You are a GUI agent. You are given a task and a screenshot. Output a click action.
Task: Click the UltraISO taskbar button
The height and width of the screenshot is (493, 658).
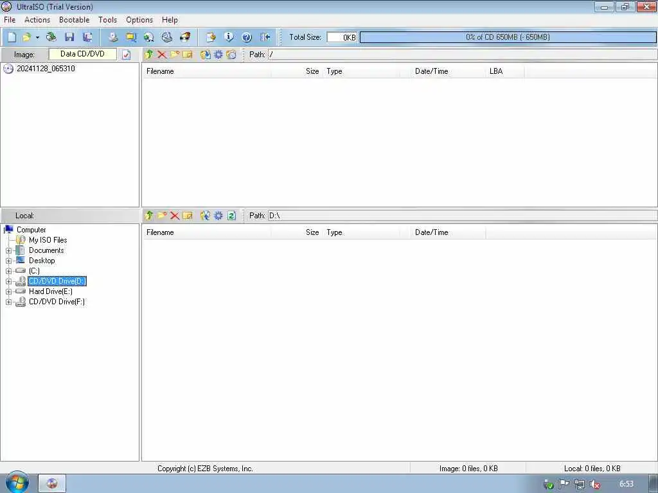52,483
